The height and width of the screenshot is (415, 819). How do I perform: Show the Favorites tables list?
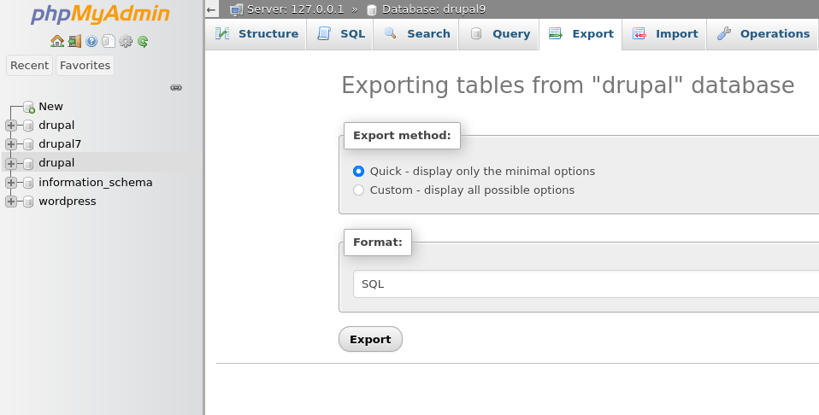(x=85, y=65)
